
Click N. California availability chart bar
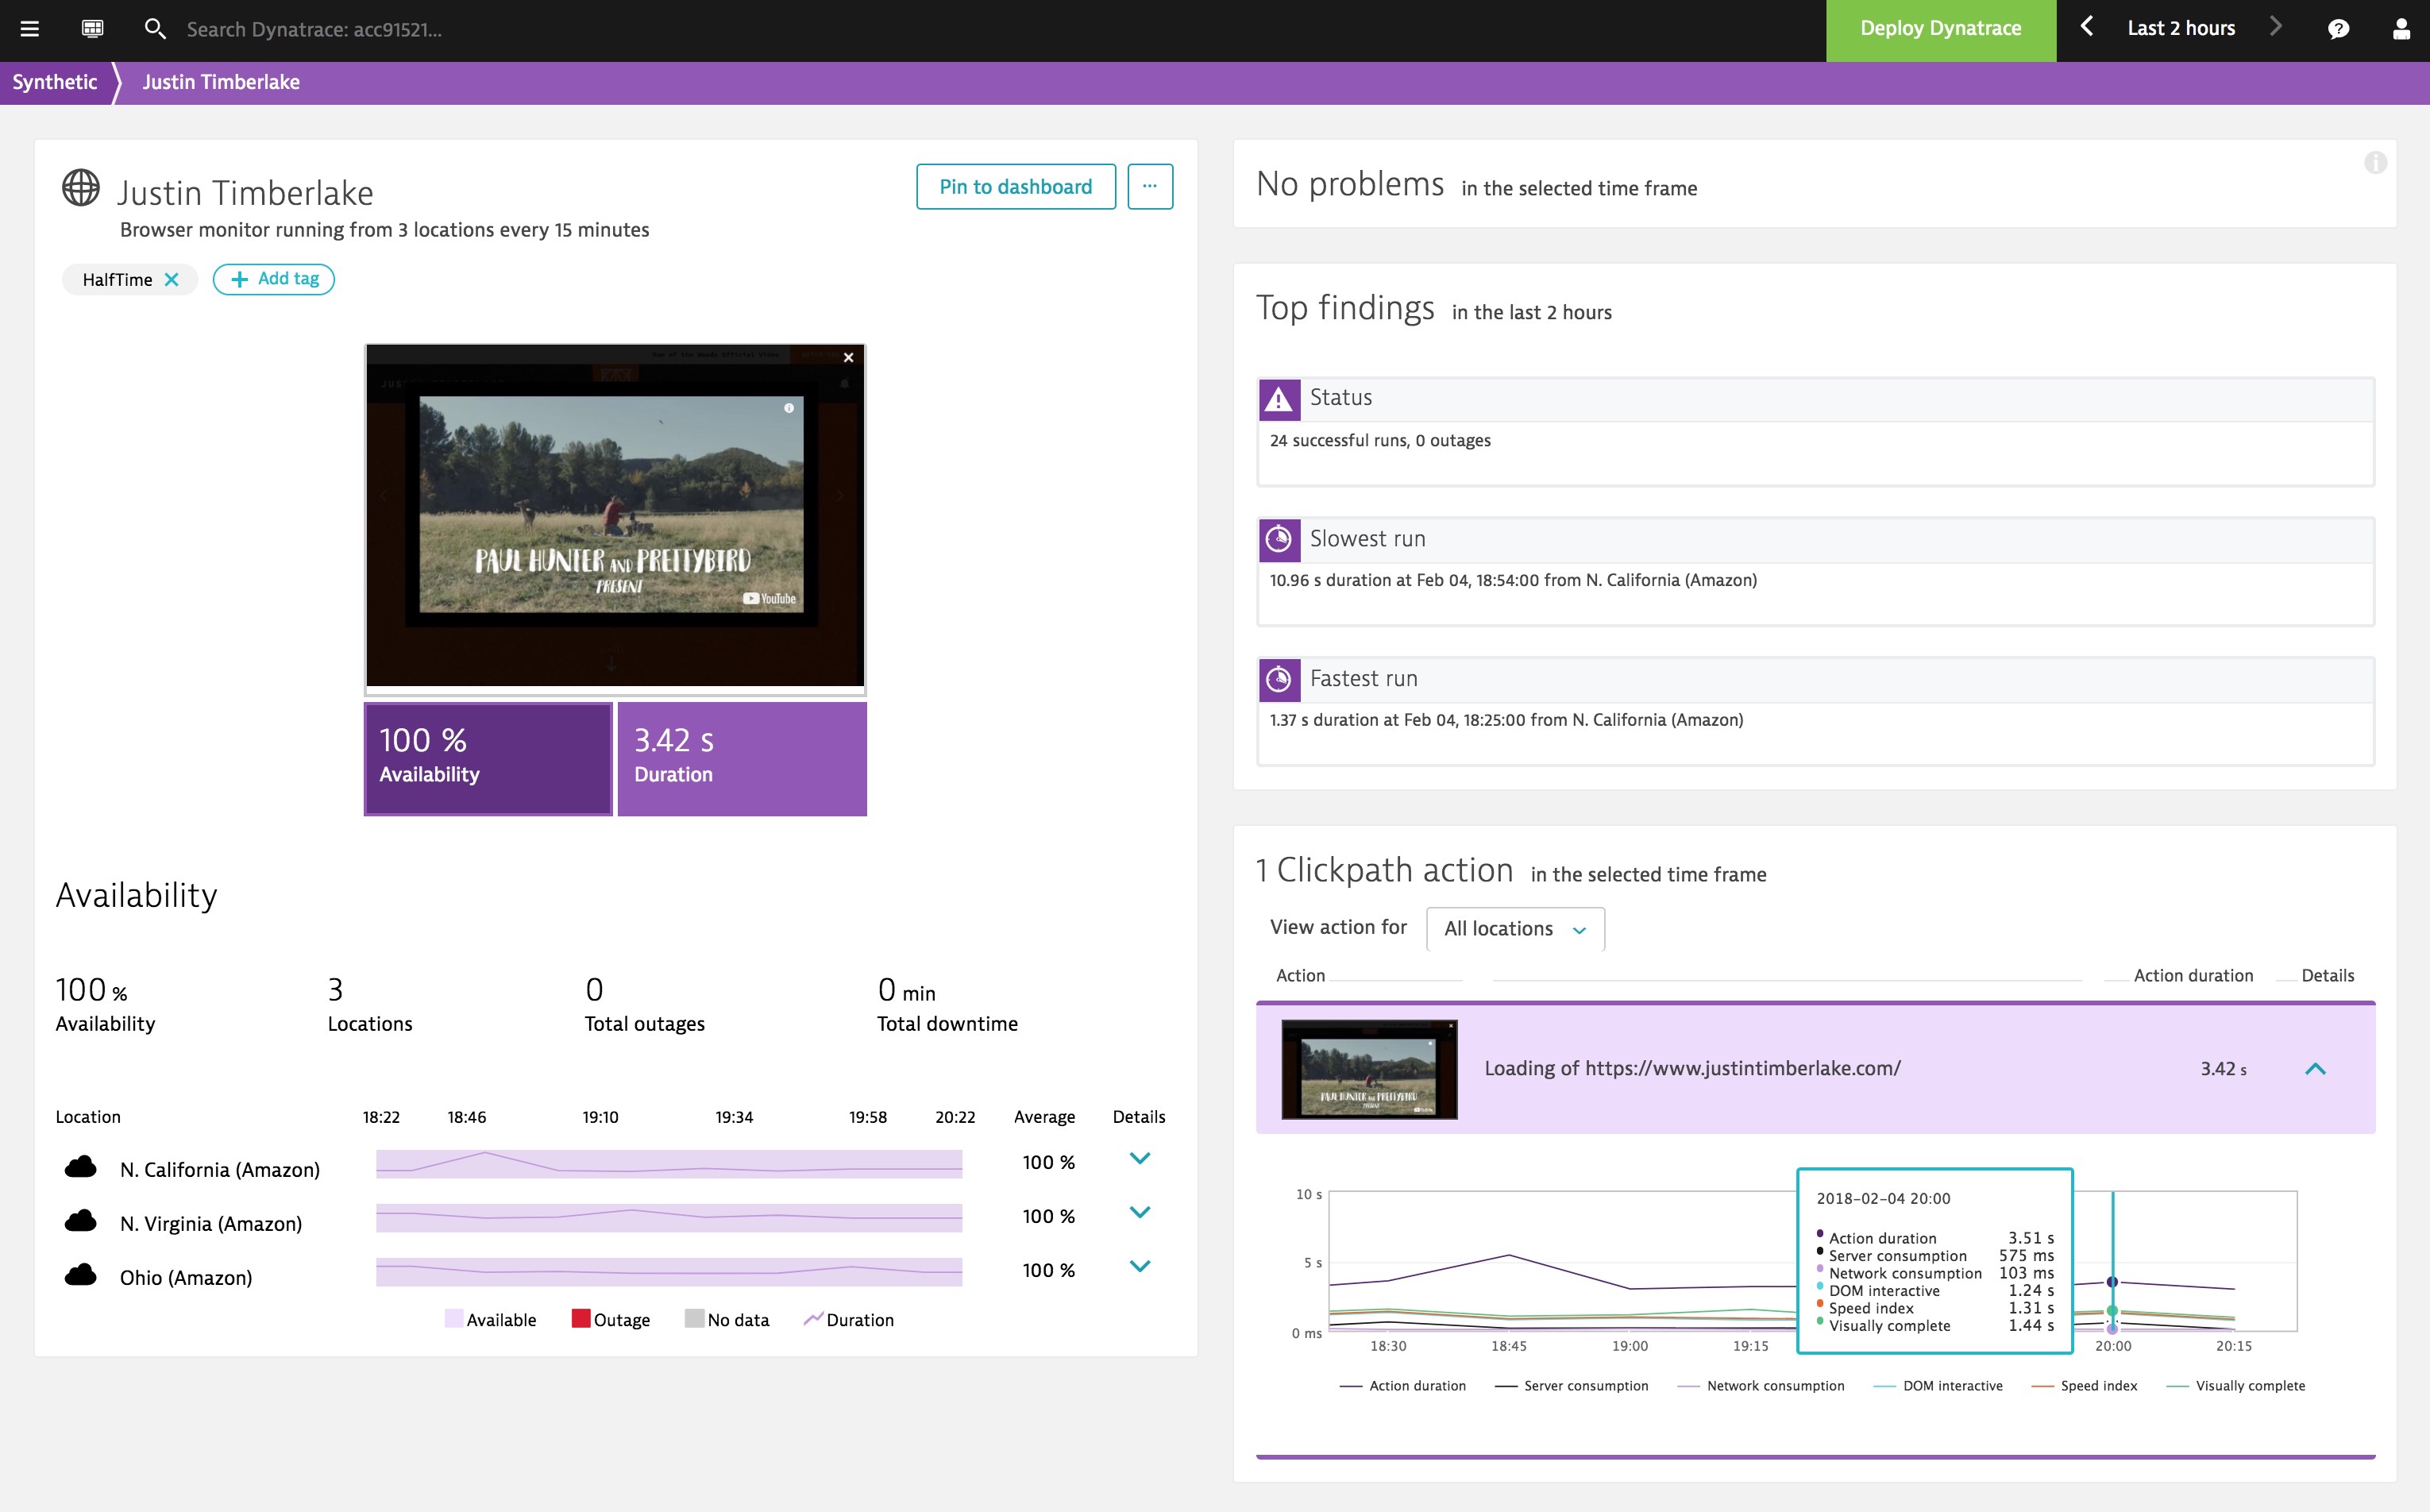pyautogui.click(x=669, y=1164)
